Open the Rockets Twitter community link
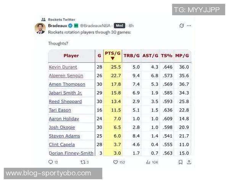The width and height of the screenshot is (229, 183). [x=61, y=19]
